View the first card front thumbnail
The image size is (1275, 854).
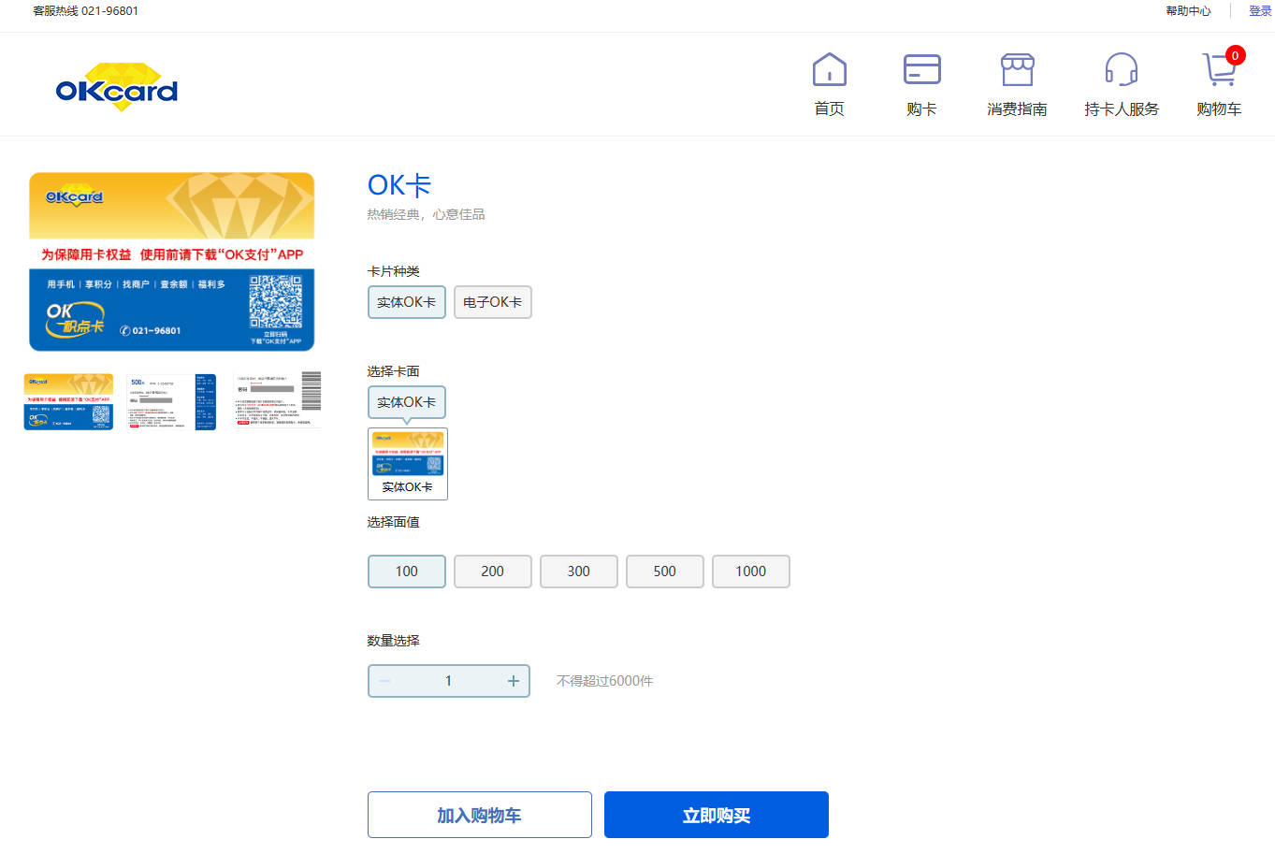(68, 401)
